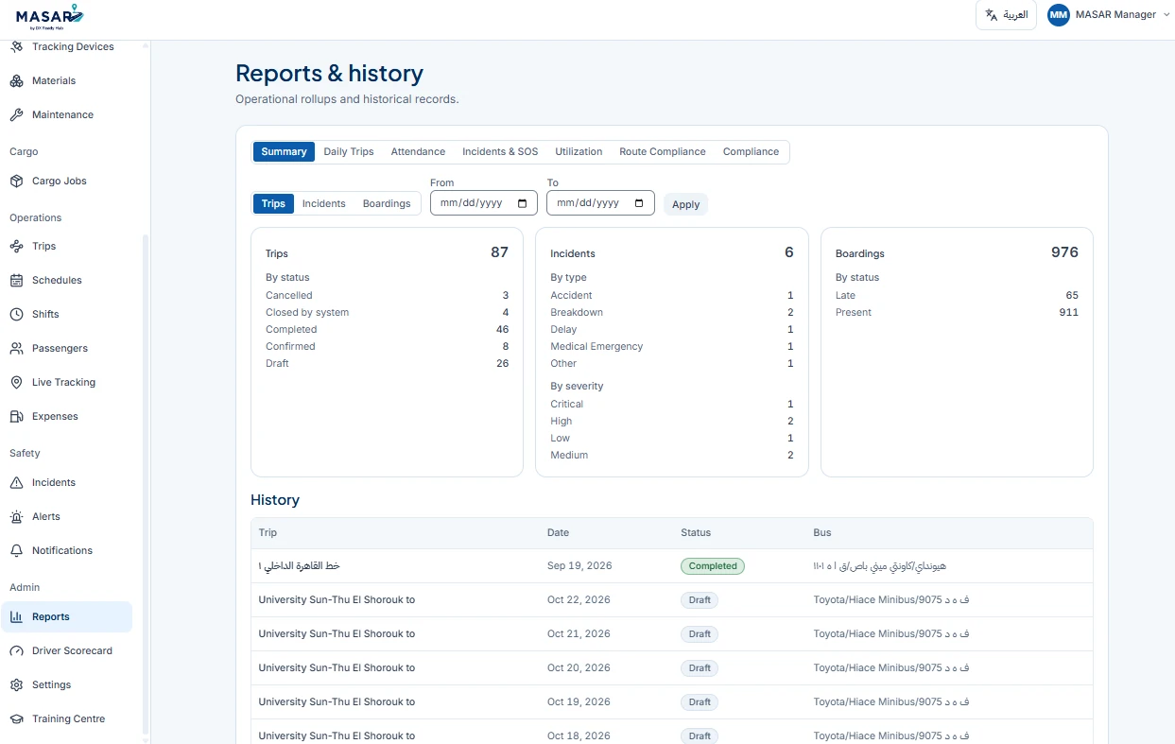Click the To date input field
The width and height of the screenshot is (1175, 744).
[x=600, y=203]
